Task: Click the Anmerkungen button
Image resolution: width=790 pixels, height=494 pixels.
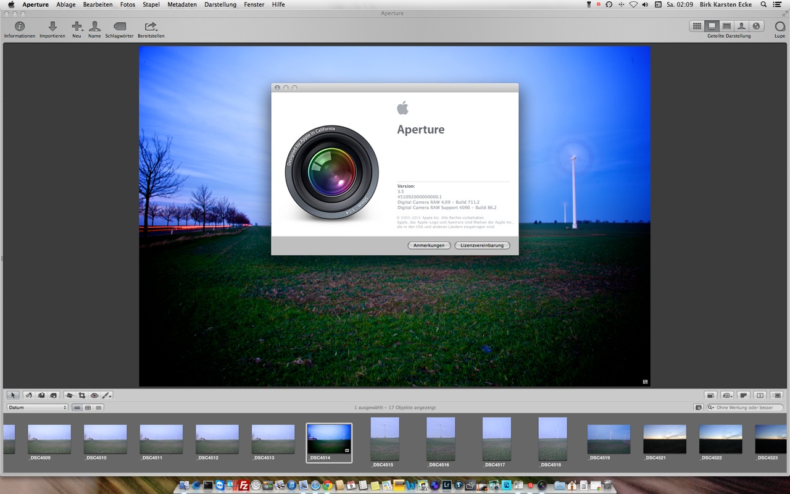Action: (429, 245)
